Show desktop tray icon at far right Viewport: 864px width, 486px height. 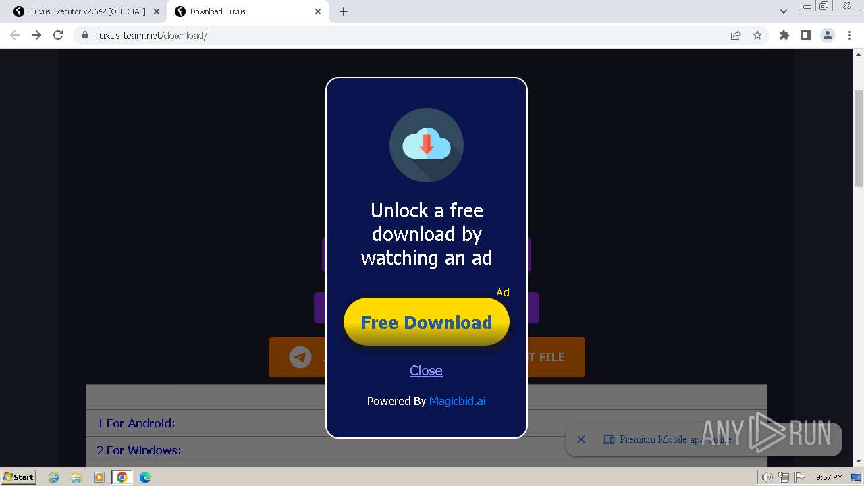click(856, 477)
